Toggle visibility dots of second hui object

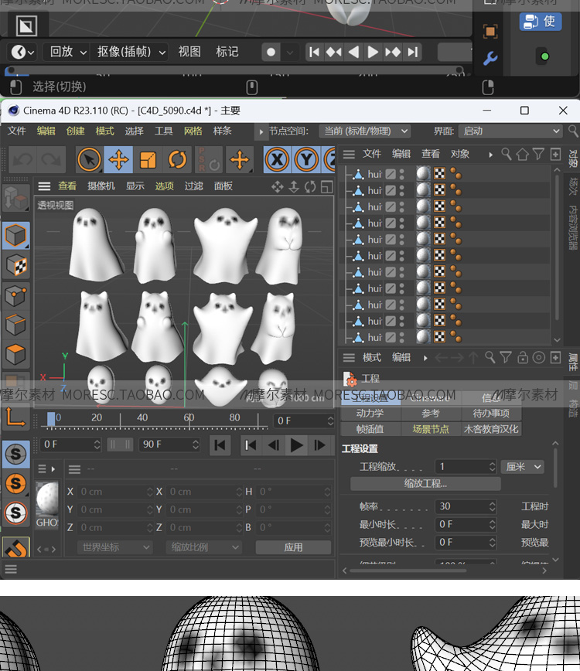coord(402,190)
